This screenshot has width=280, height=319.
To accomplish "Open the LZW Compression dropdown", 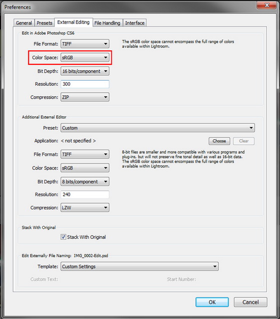I will pyautogui.click(x=85, y=207).
